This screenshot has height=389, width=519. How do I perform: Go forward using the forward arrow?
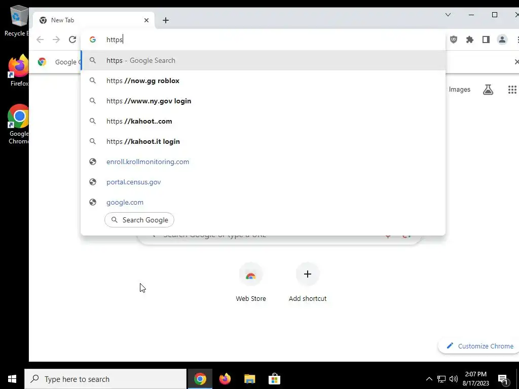coord(56,40)
